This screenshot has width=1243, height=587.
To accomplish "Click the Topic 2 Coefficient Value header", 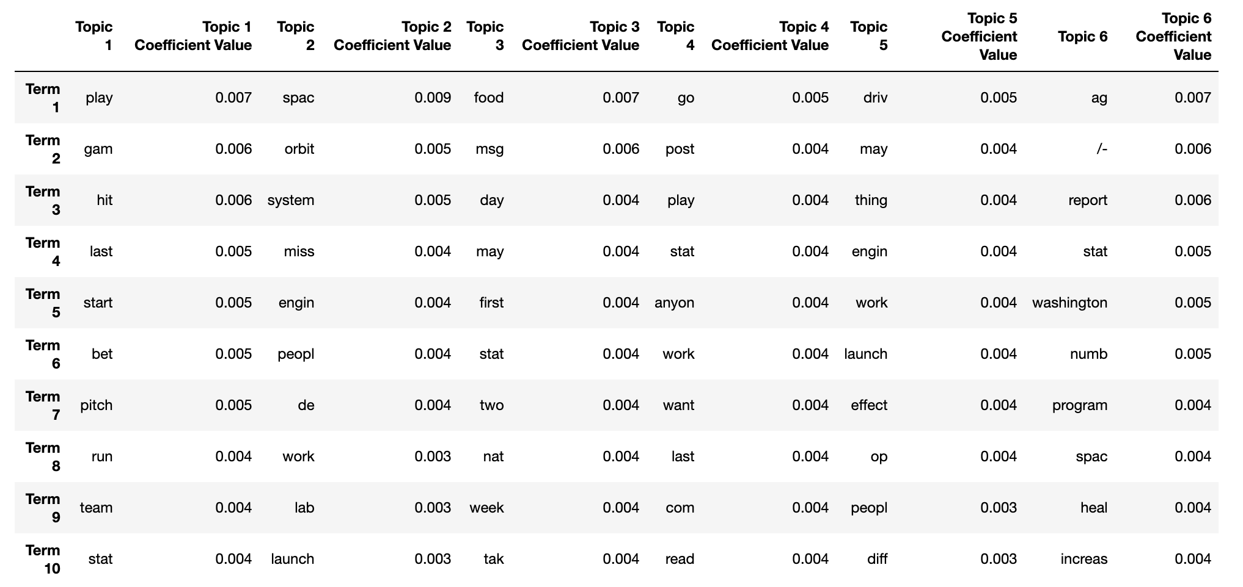I will tap(392, 36).
